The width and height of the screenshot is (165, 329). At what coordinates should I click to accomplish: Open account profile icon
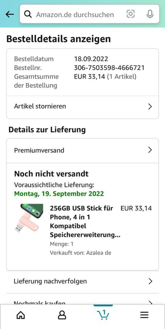(62, 315)
